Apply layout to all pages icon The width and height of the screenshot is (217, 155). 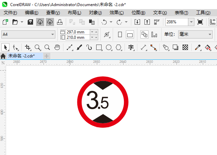[144, 34]
